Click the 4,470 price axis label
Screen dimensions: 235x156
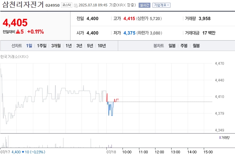coord(220,63)
